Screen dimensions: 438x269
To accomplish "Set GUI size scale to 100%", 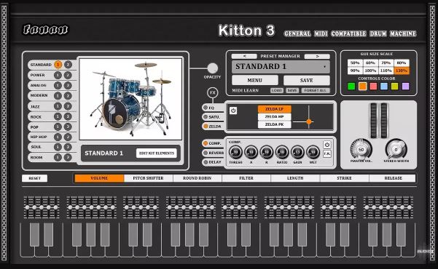I will [x=370, y=71].
